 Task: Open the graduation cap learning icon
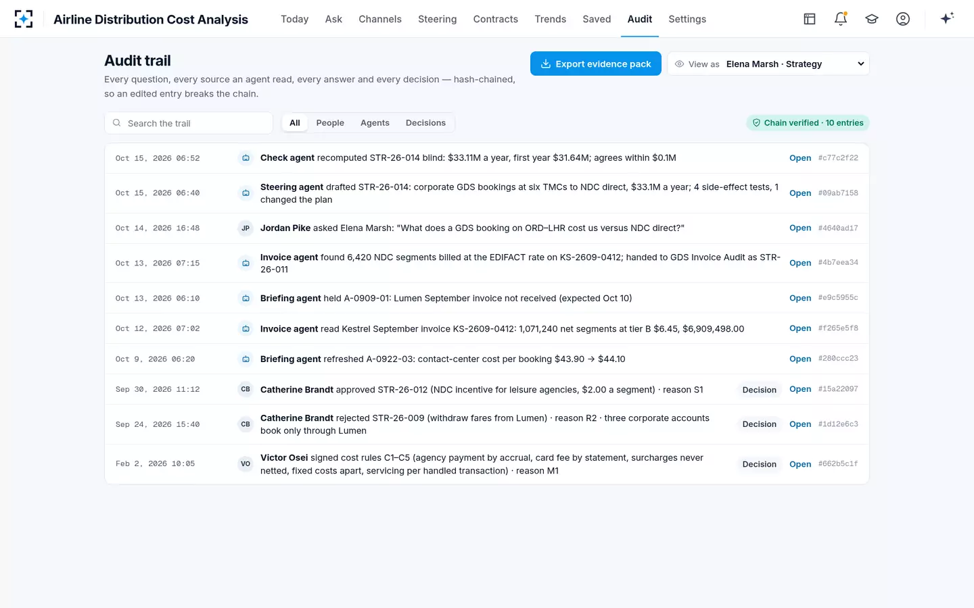[872, 19]
